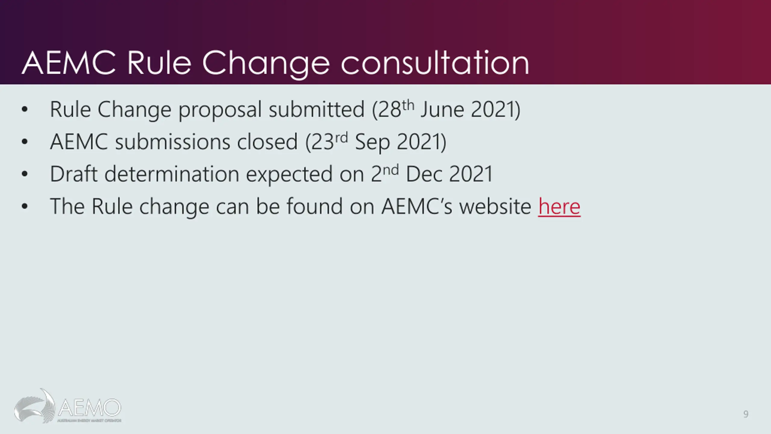Select "Rule Change proposal submitted" text
The width and height of the screenshot is (771, 434).
tap(207, 110)
